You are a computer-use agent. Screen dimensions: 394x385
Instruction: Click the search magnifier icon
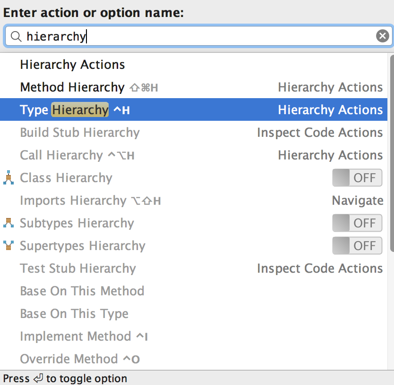coord(16,36)
